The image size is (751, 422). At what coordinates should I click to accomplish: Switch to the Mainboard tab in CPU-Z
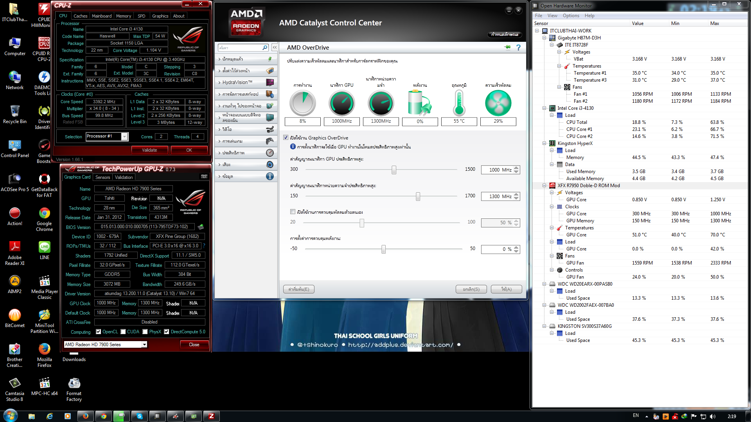[102, 16]
